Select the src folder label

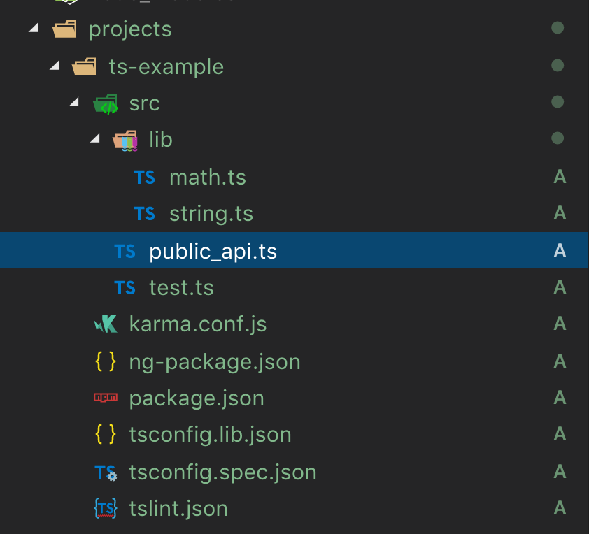(x=145, y=103)
